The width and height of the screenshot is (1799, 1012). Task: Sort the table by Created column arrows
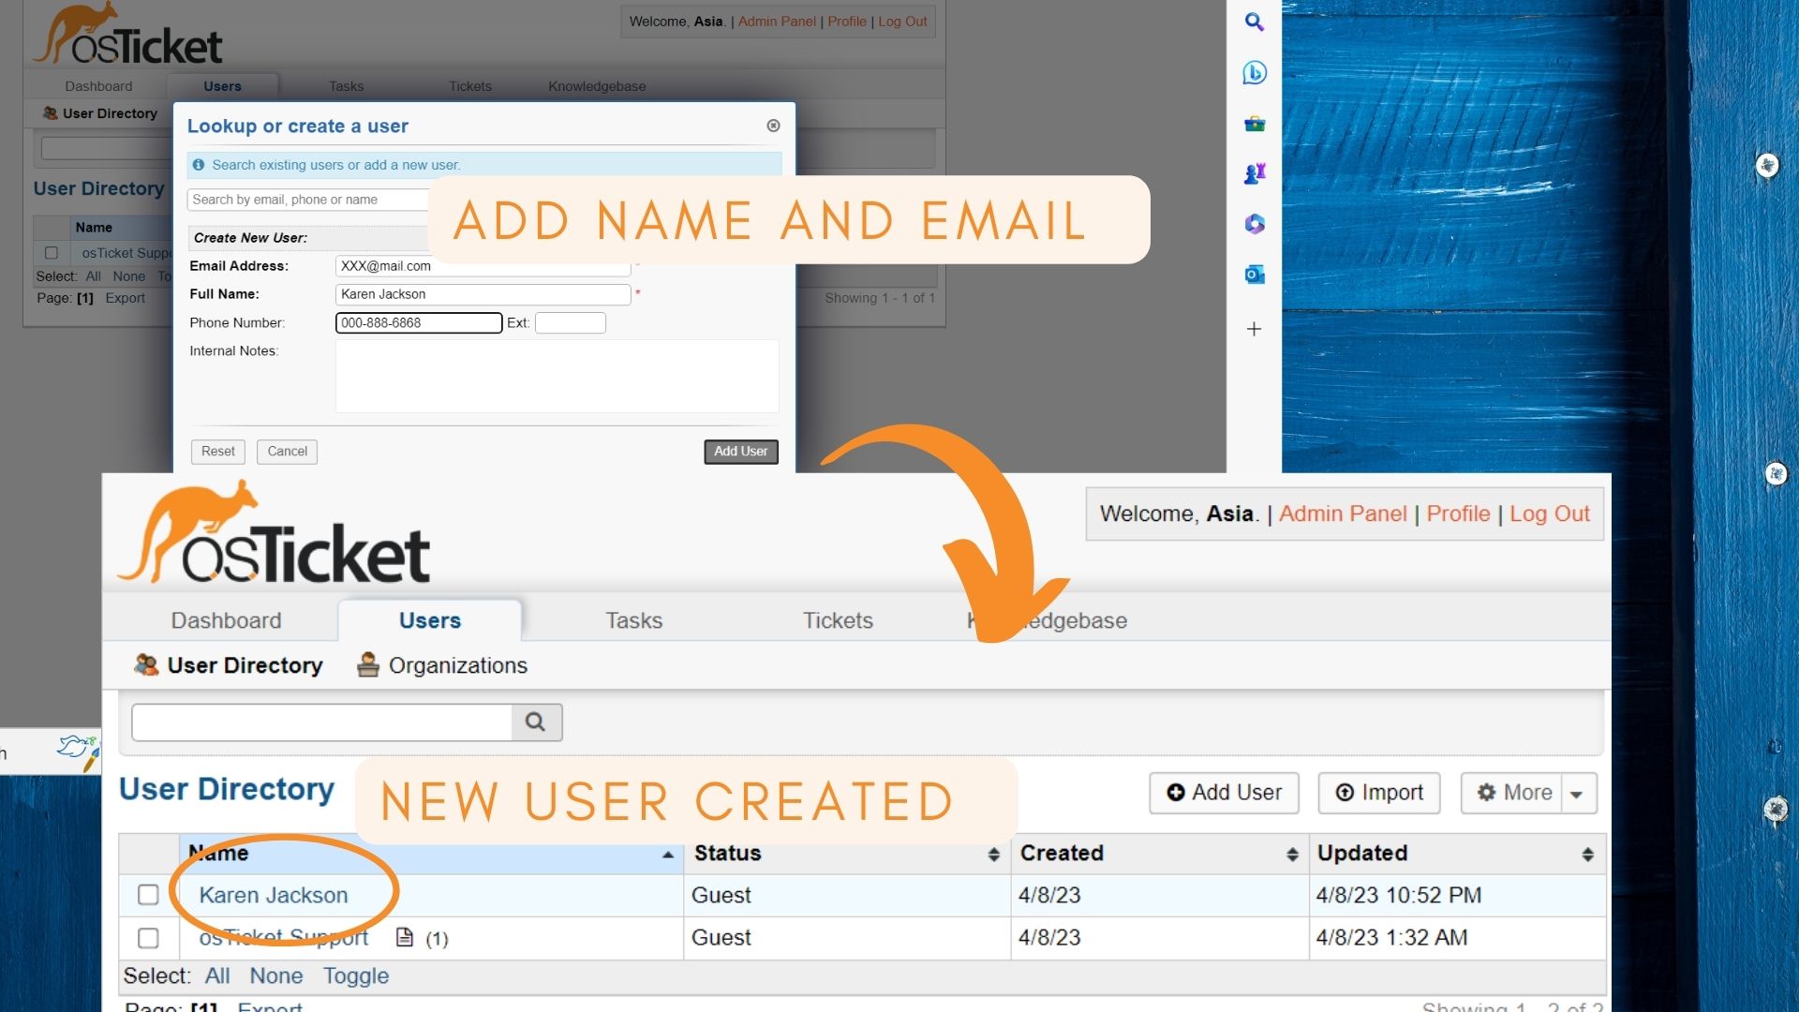coord(1292,854)
